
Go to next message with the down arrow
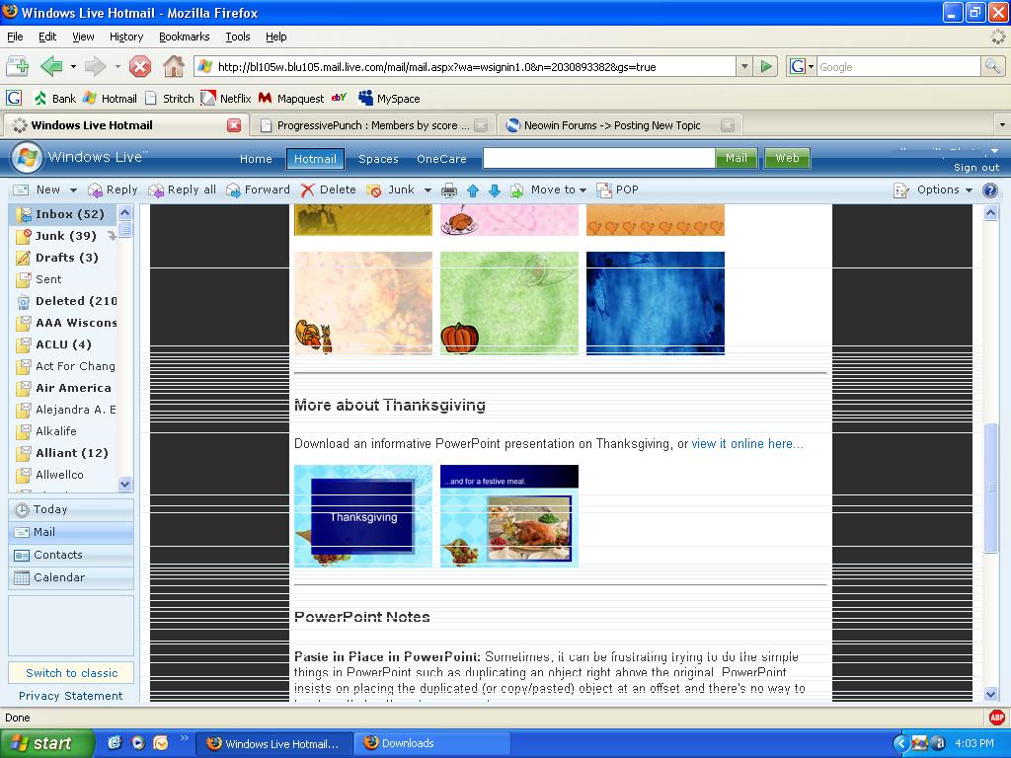[x=495, y=190]
